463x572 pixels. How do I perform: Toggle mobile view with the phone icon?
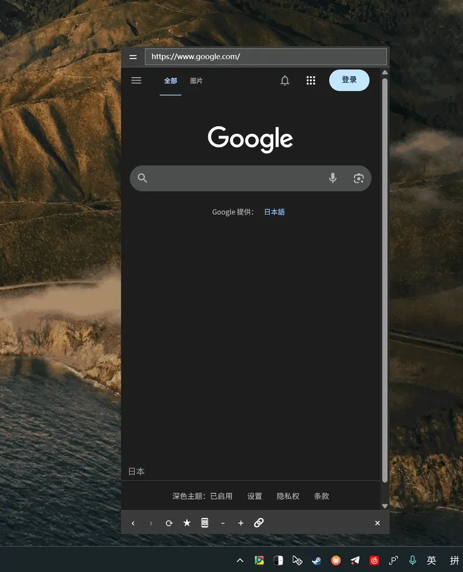[205, 523]
